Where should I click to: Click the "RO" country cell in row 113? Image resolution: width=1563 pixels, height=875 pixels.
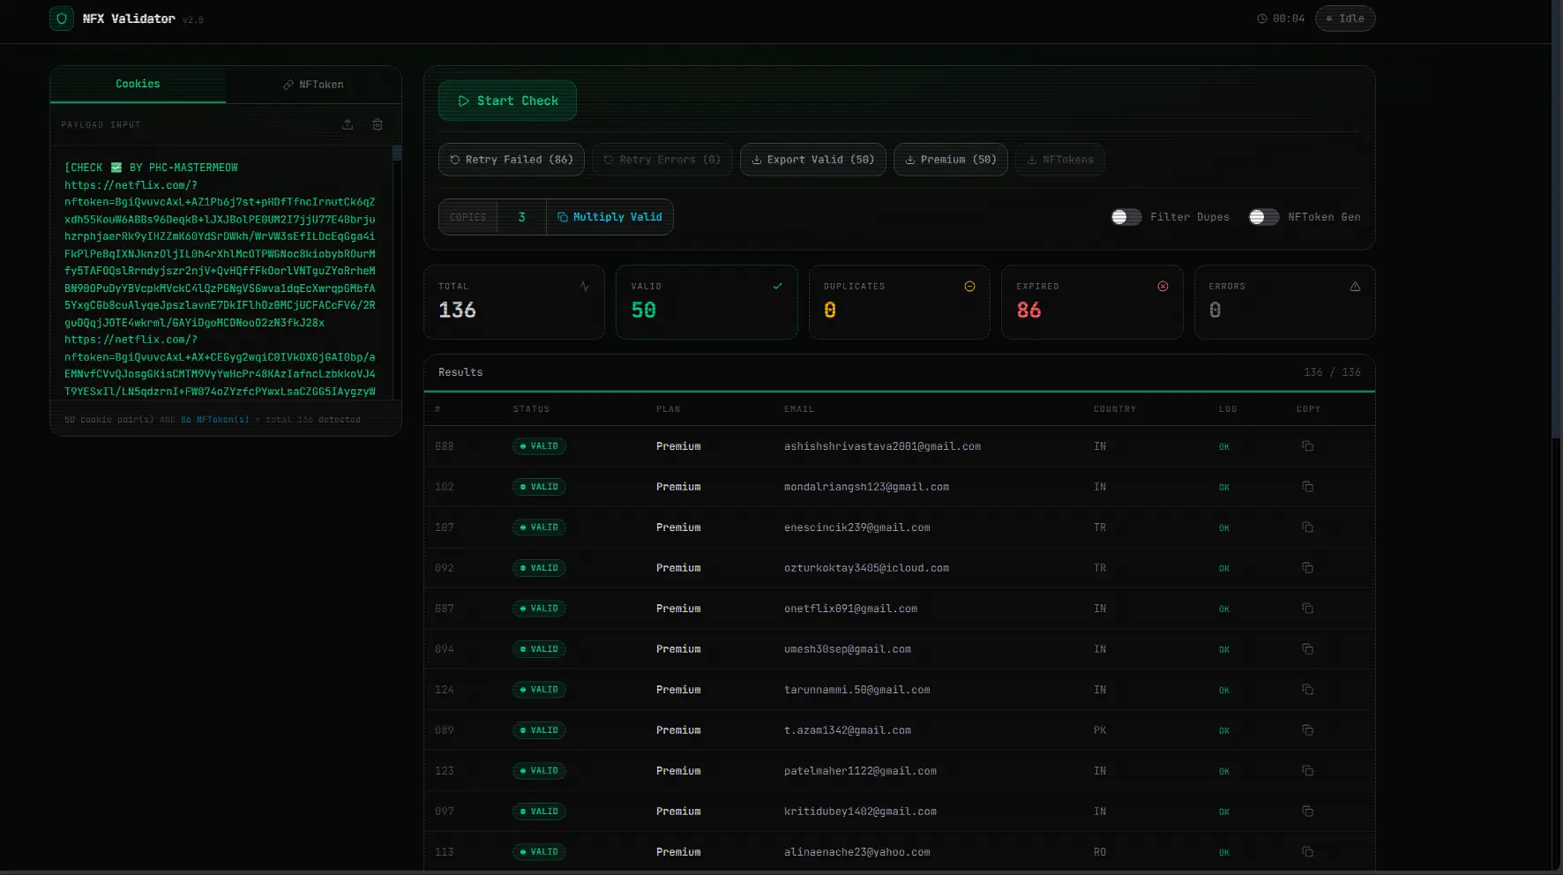[x=1100, y=852]
